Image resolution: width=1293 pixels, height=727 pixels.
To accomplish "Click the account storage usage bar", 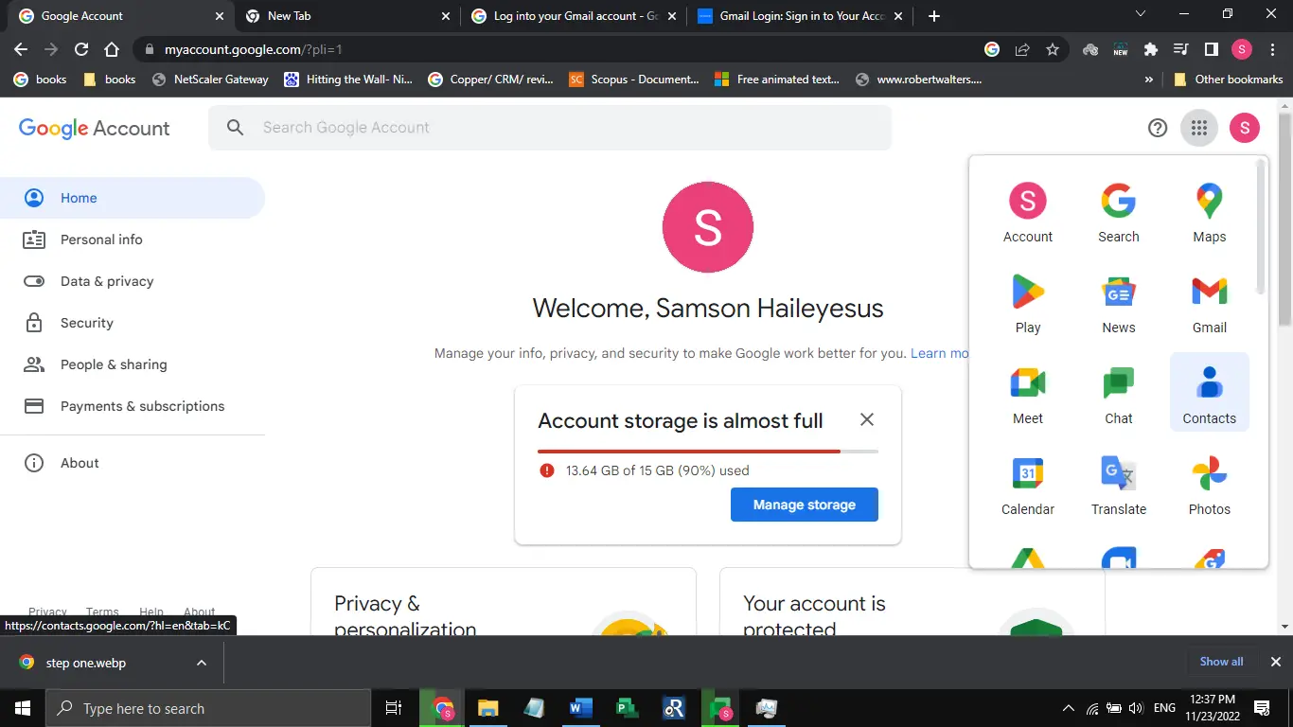I will (x=708, y=452).
